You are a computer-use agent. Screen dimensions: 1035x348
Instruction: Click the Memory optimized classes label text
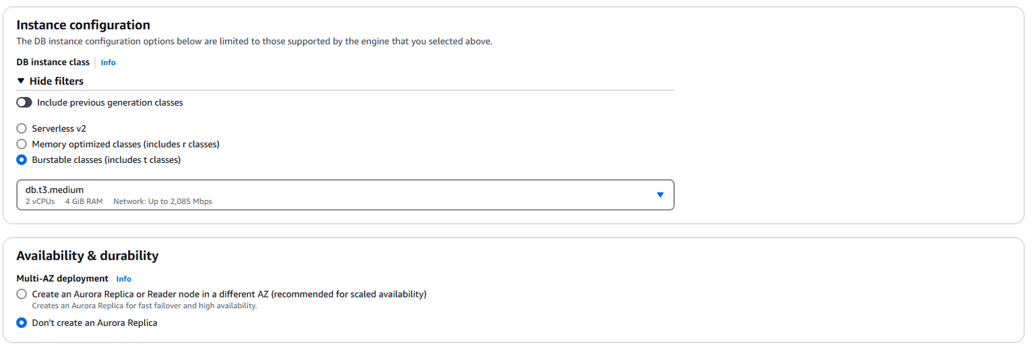(x=125, y=144)
